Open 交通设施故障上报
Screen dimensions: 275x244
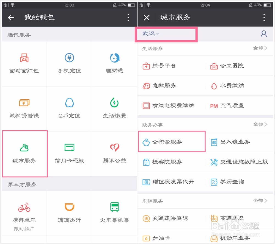[x=239, y=162]
